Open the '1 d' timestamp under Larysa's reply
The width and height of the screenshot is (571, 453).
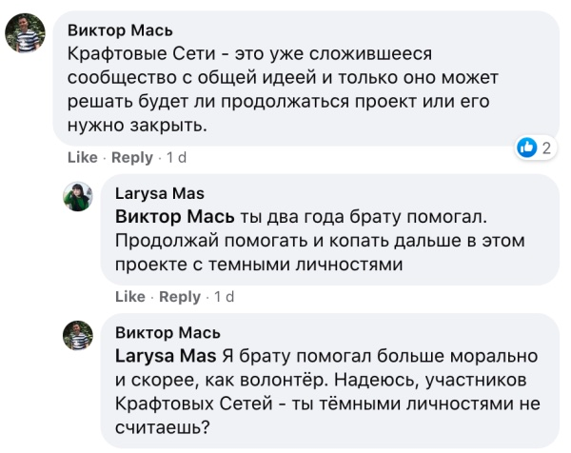pos(225,297)
